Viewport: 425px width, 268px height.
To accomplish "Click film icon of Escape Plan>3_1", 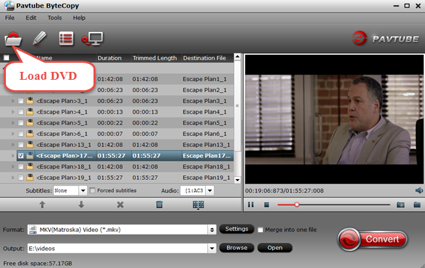I will tap(30, 101).
